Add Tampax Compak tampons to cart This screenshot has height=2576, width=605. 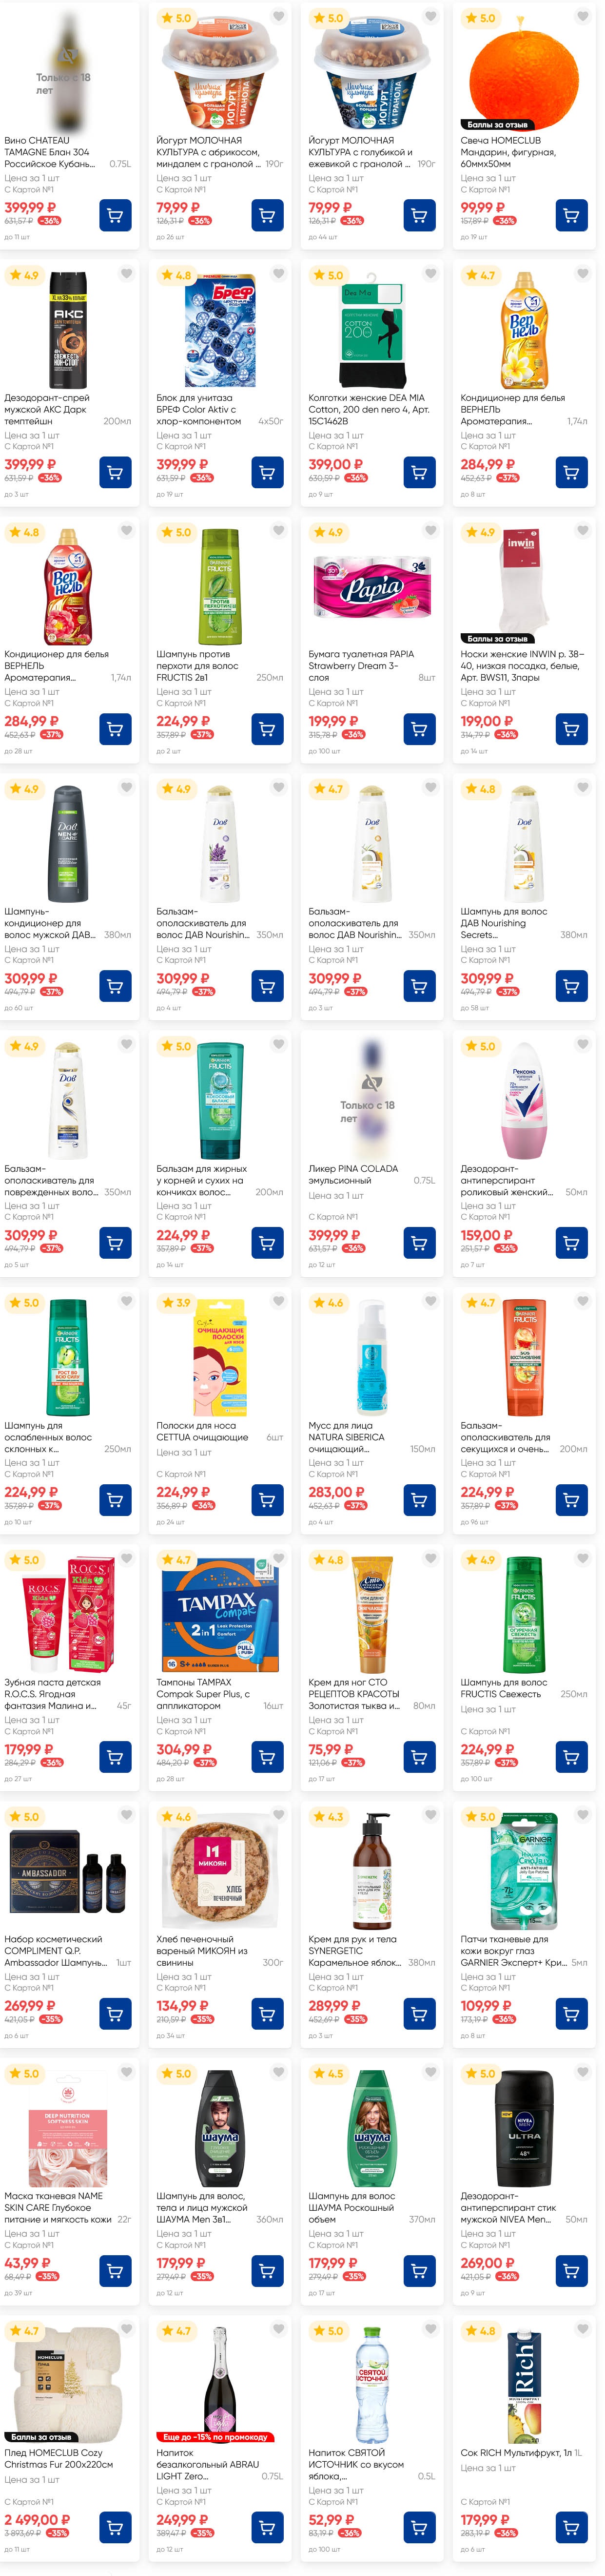click(267, 1756)
